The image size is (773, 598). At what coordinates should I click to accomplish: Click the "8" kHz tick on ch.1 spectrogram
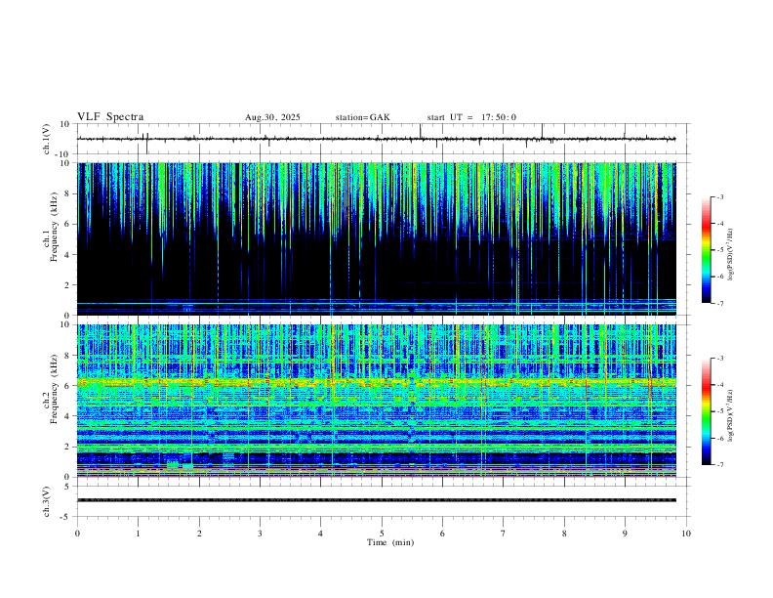click(x=67, y=193)
